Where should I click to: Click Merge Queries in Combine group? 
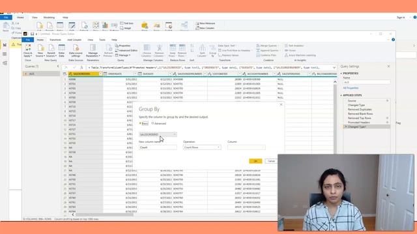266,45
